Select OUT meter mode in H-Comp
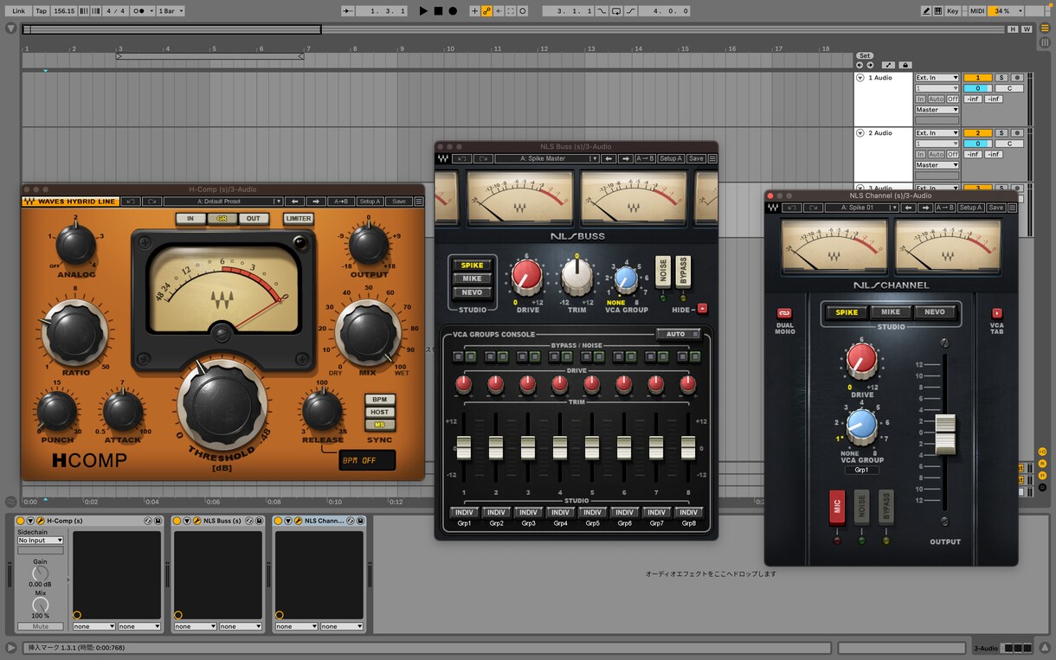 tap(253, 219)
